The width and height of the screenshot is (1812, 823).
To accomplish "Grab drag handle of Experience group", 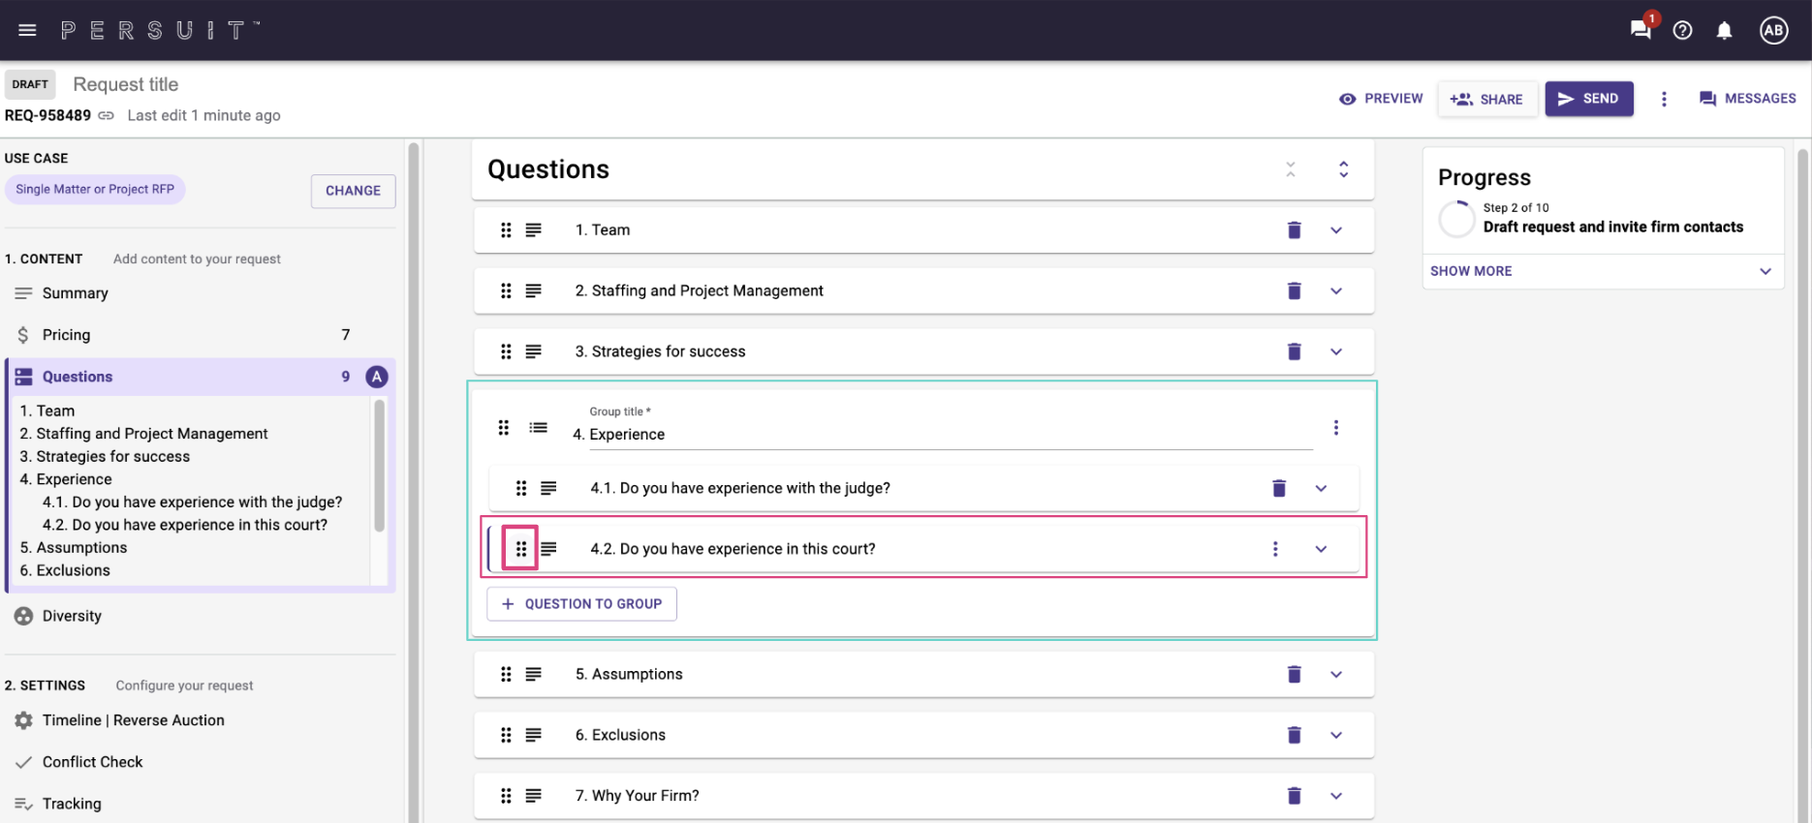I will pyautogui.click(x=504, y=427).
